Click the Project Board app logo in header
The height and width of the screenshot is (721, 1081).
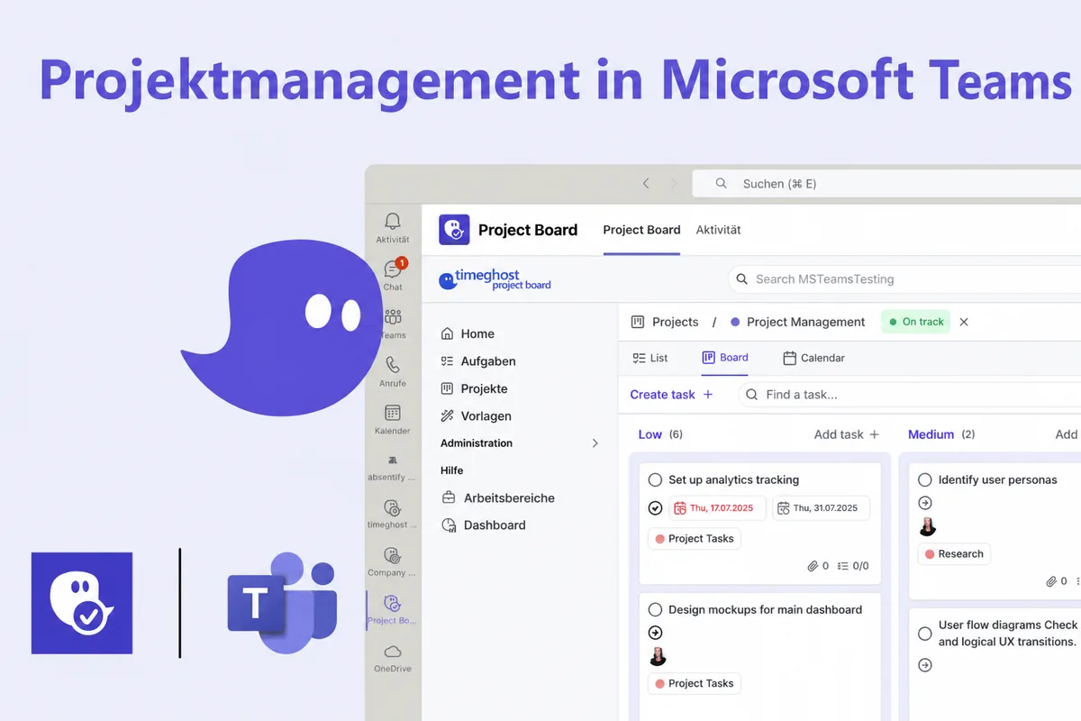[454, 230]
